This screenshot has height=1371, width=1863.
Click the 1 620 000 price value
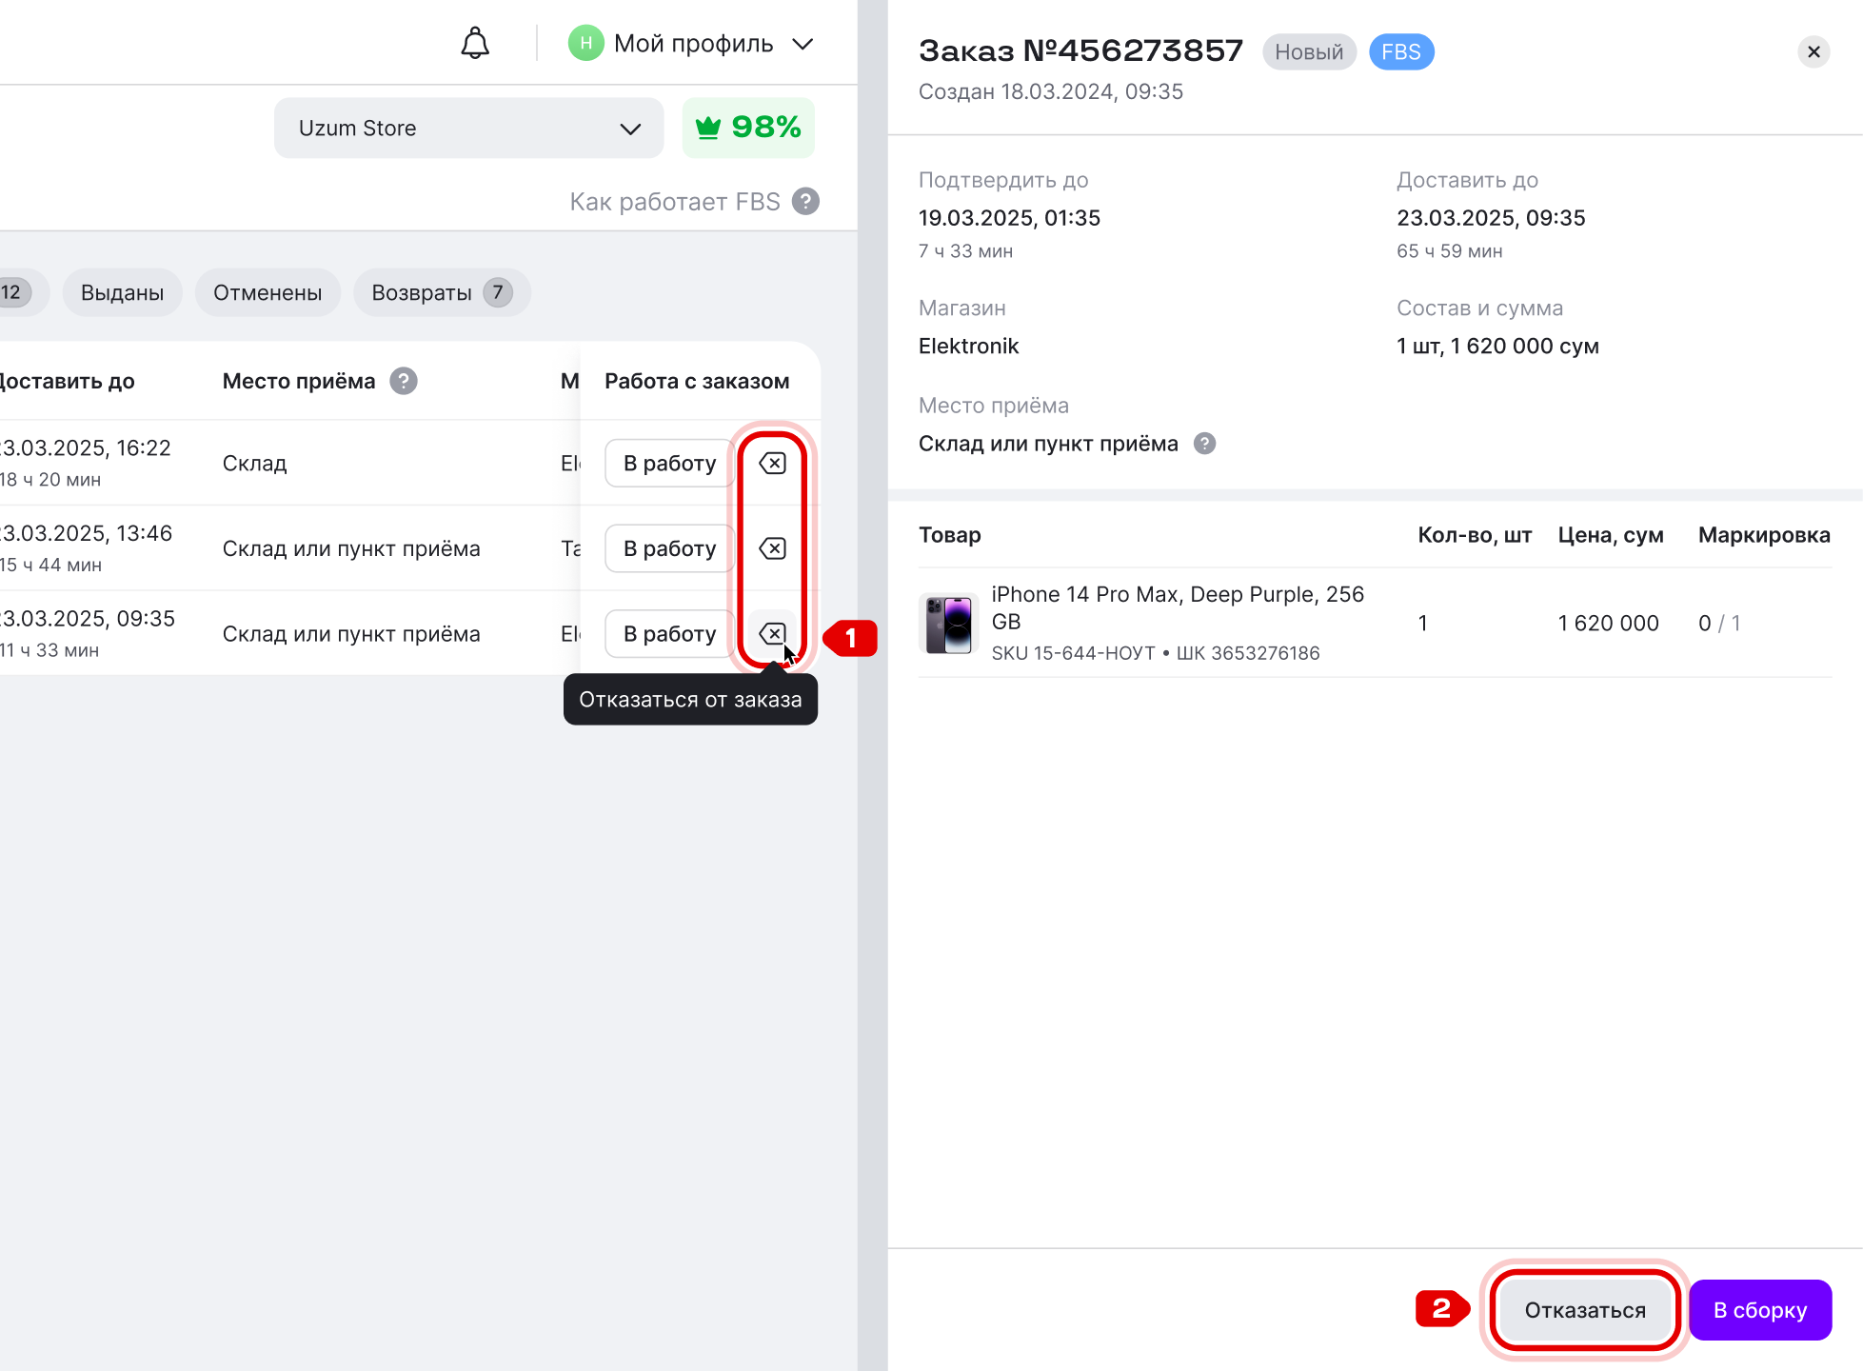(1608, 624)
